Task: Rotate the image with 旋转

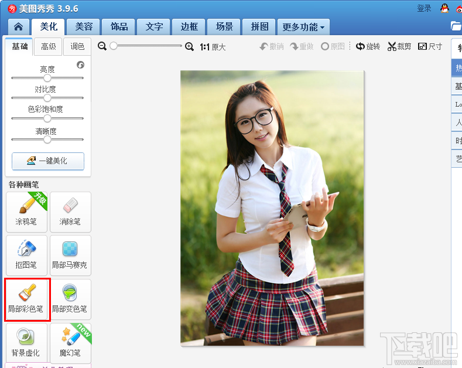Action: pyautogui.click(x=368, y=46)
